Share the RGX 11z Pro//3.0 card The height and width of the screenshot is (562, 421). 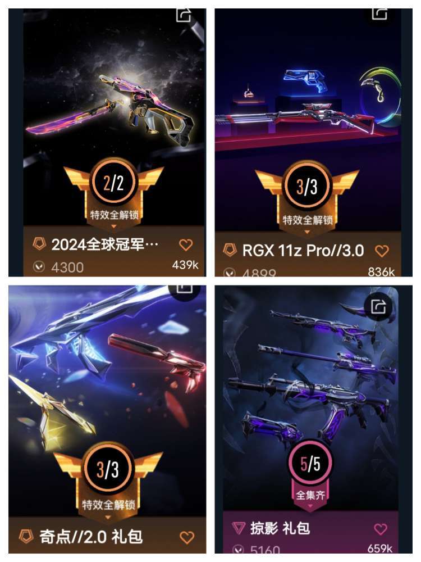[379, 13]
